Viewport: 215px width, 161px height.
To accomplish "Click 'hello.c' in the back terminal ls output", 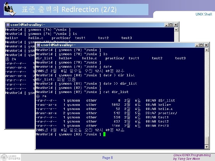I will [36, 38].
